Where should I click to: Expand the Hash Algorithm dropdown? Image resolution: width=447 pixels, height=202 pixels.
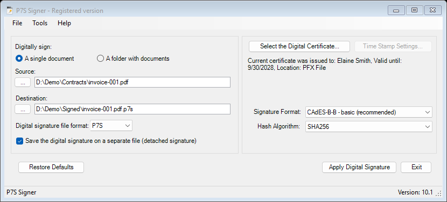pos(368,127)
